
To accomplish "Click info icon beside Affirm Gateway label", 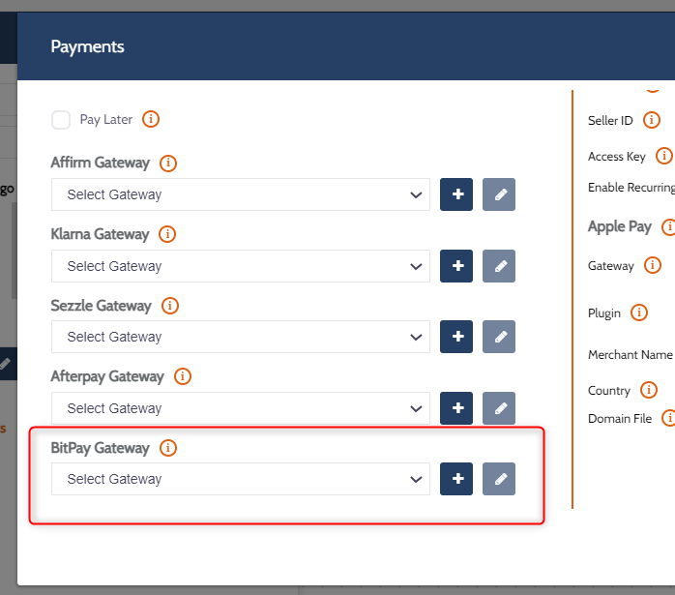I will [x=168, y=163].
